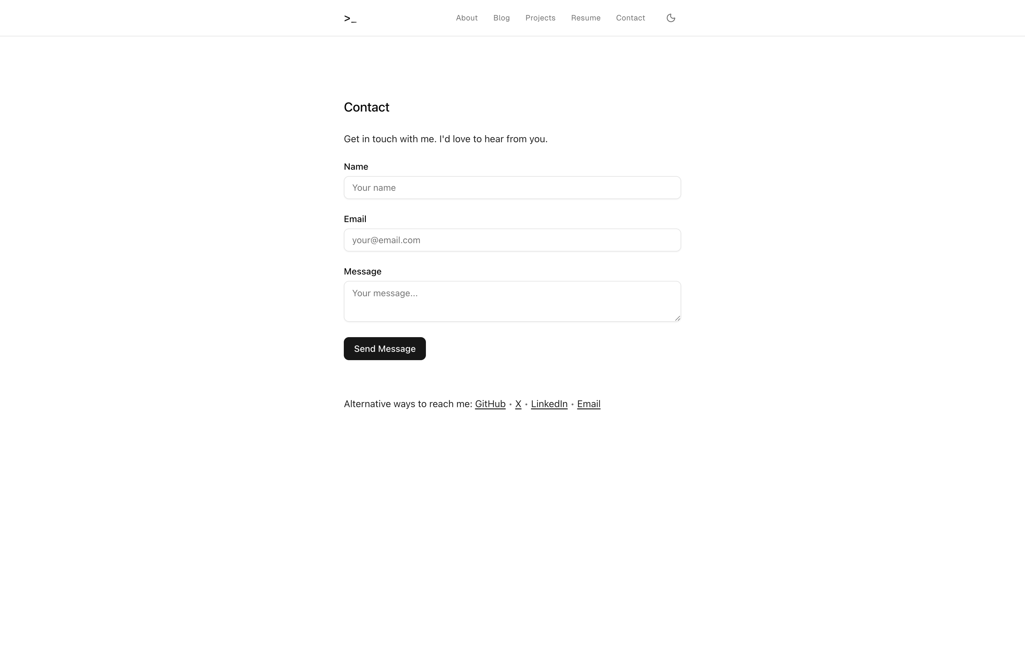
Task: Click the Contact page heading
Action: point(366,107)
